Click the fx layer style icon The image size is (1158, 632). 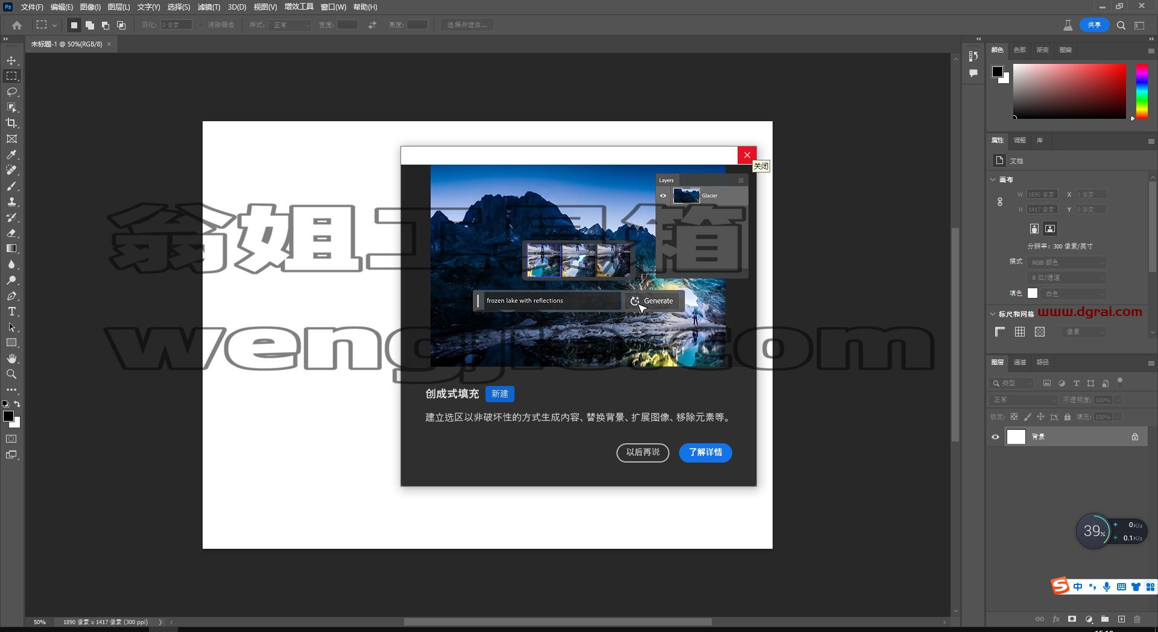pyautogui.click(x=1056, y=619)
